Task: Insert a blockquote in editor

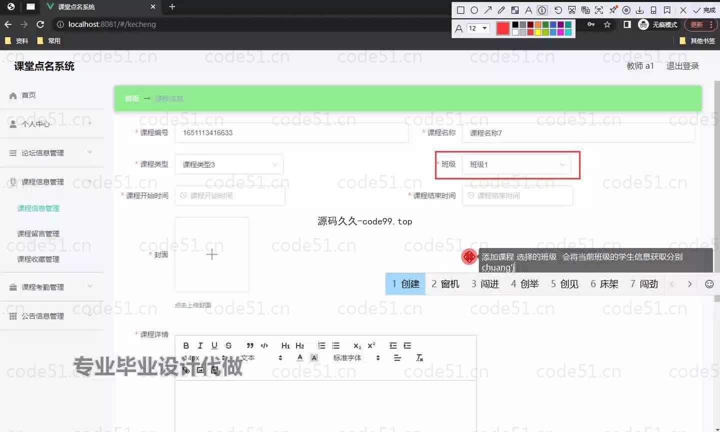Action: (250, 345)
